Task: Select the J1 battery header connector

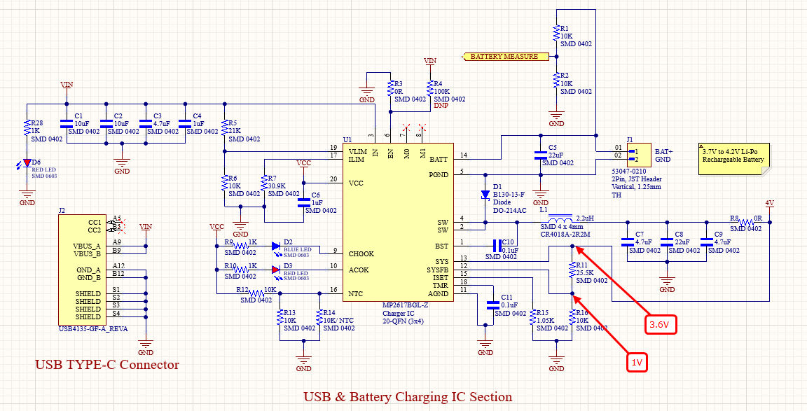Action: point(637,155)
